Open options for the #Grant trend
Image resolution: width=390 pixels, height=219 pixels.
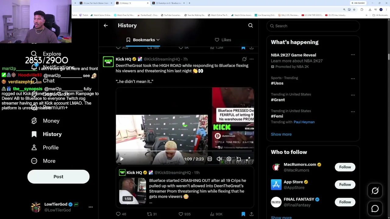coord(353,95)
